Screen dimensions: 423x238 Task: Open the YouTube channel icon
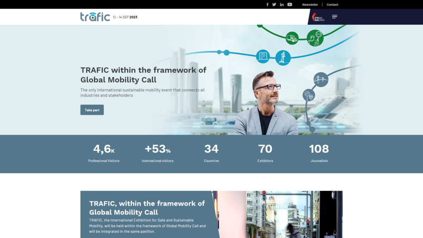tap(290, 5)
